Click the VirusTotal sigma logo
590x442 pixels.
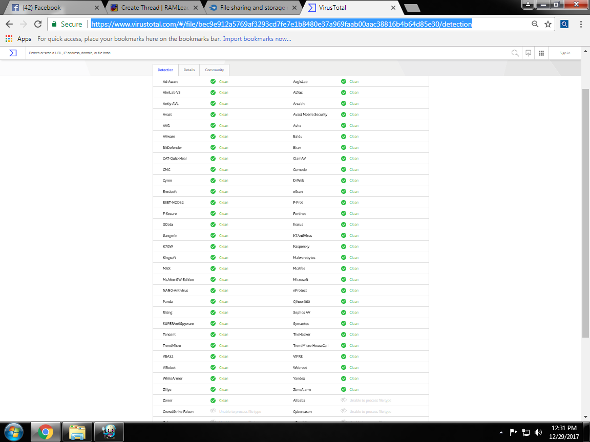[13, 53]
